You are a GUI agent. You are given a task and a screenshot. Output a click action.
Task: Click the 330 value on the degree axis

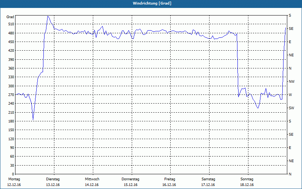(11, 77)
